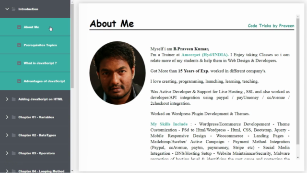Click the About Me page heading

pos(112,24)
